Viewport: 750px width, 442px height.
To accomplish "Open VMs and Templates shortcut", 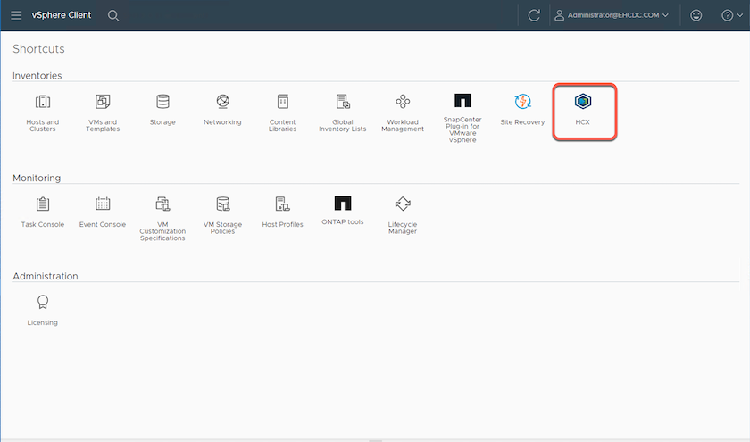I will tap(103, 113).
